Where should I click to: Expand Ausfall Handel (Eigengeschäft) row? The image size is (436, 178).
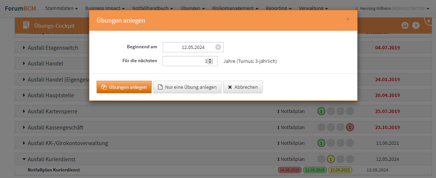24,80
